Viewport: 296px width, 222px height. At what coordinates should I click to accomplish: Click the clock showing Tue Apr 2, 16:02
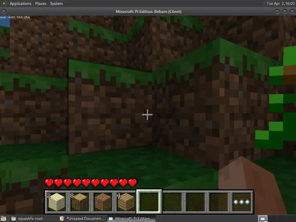coord(280,3)
